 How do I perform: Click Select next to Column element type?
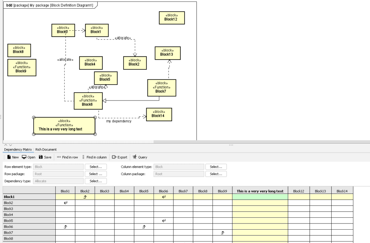coord(216,167)
